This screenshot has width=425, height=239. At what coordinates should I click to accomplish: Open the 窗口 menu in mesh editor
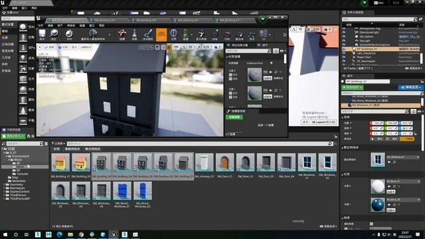click(x=92, y=25)
